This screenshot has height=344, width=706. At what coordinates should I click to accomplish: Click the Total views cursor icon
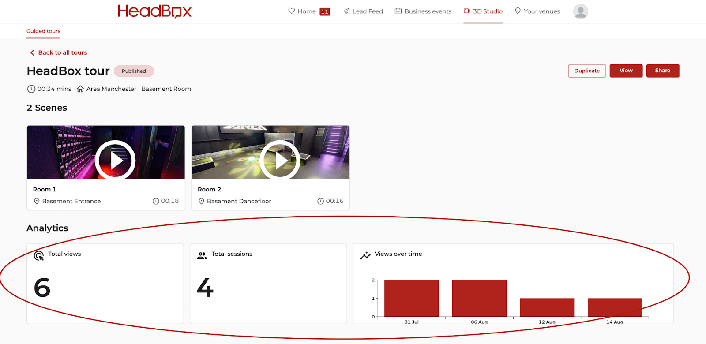point(39,256)
